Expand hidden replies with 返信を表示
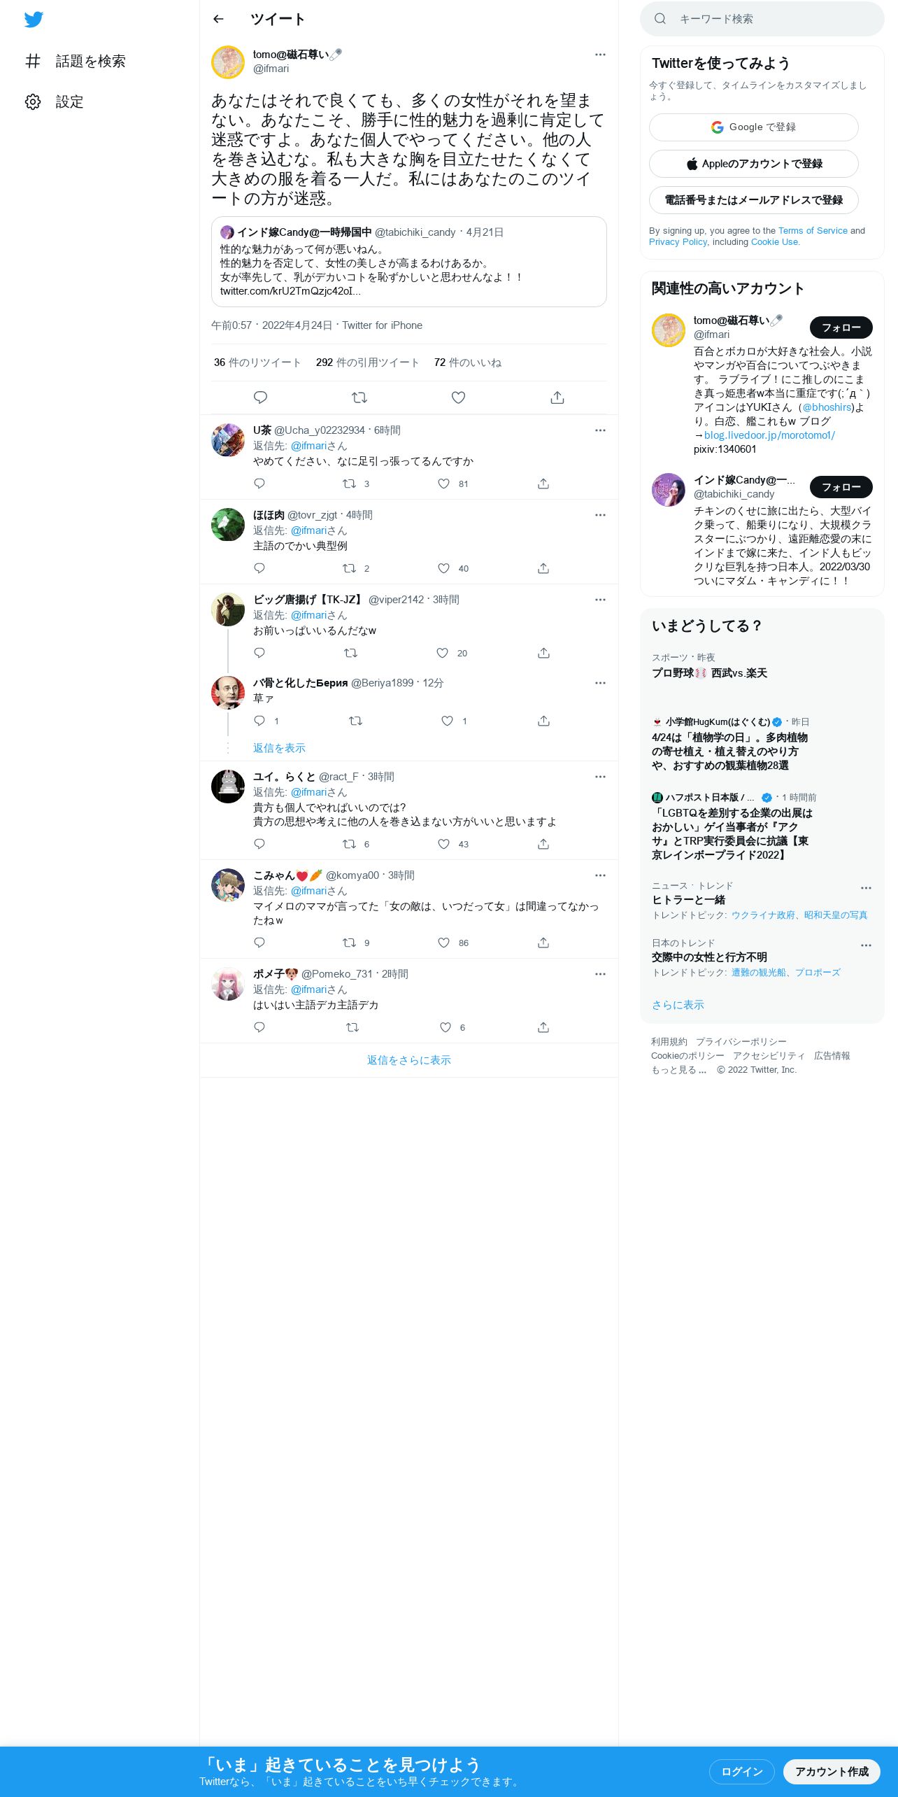 click(279, 748)
